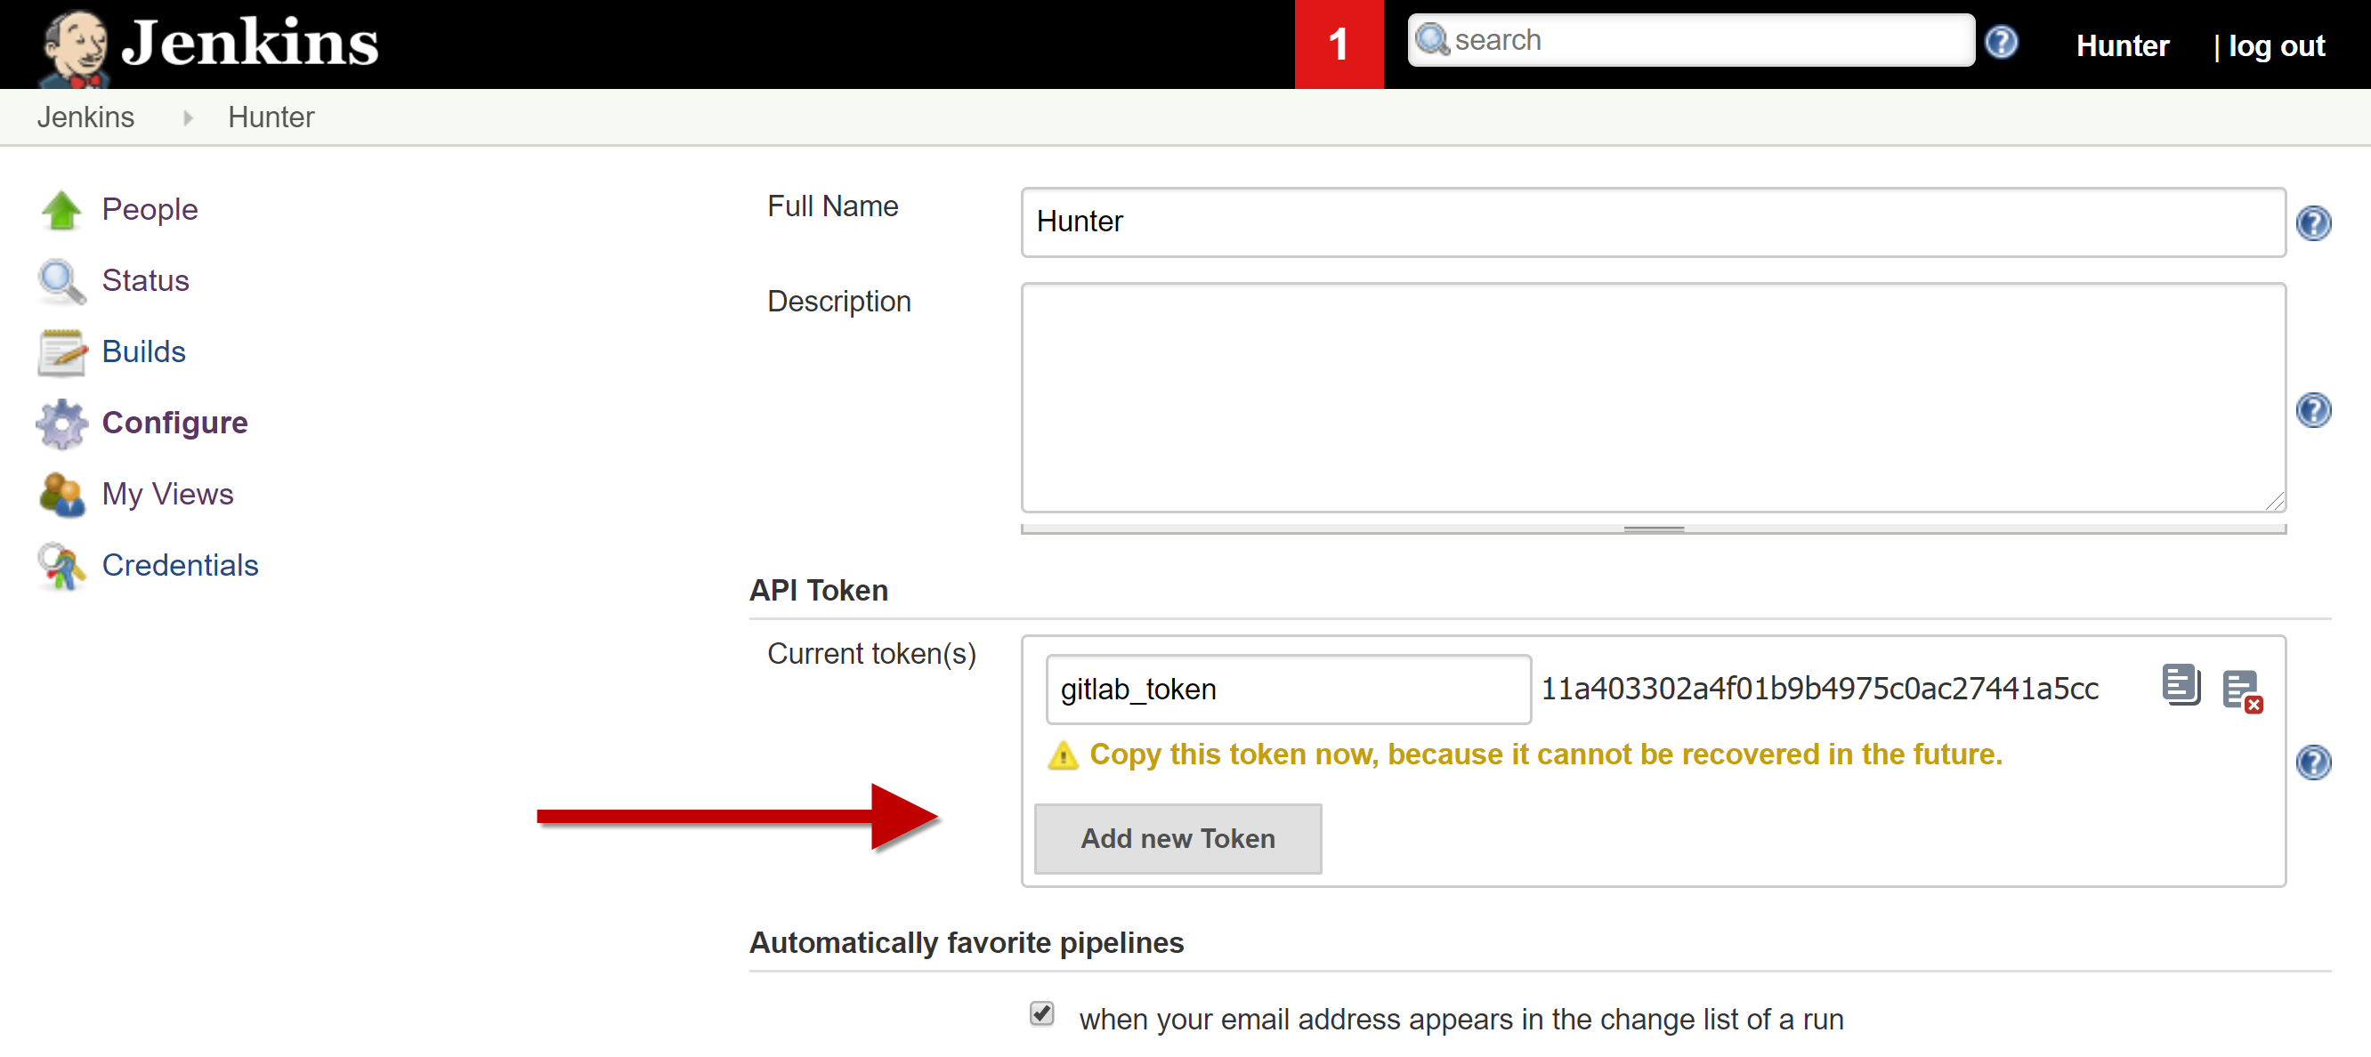Select the Status sidebar item
Viewport: 2371px width, 1057px height.
[x=144, y=280]
